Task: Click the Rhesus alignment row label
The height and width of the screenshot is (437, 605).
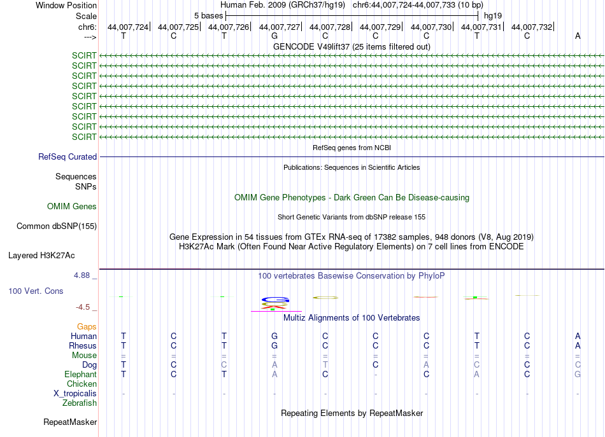Action: [83, 345]
